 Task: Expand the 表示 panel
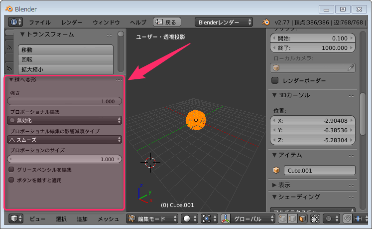[x=274, y=185]
